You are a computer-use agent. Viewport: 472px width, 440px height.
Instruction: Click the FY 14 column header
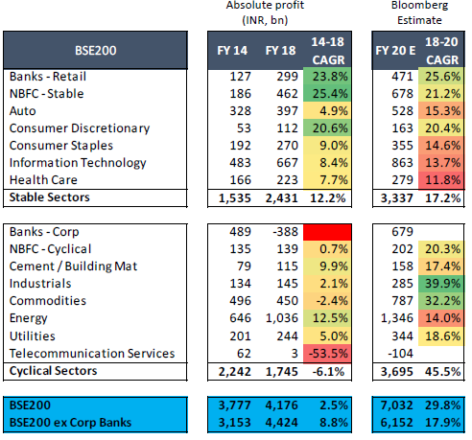[232, 51]
